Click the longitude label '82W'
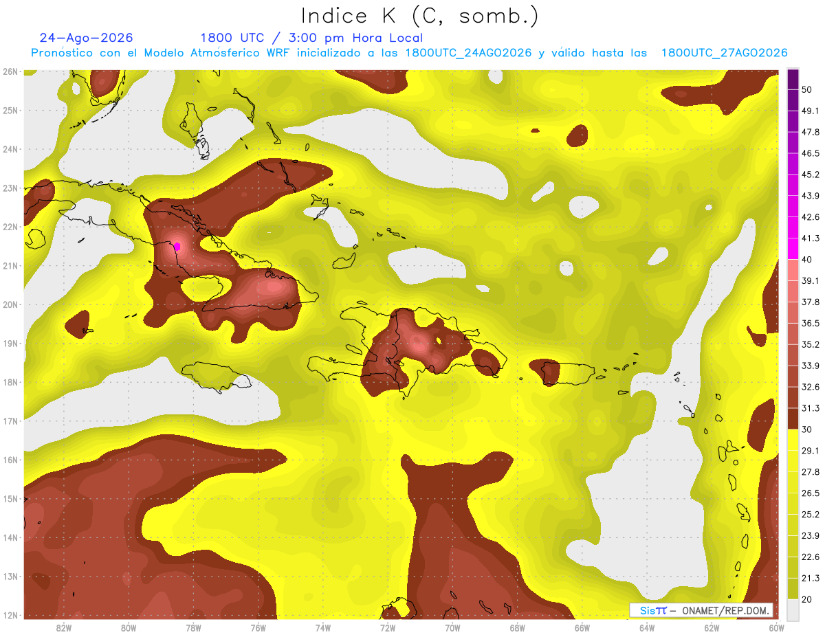Image resolution: width=825 pixels, height=637 pixels. click(64, 627)
